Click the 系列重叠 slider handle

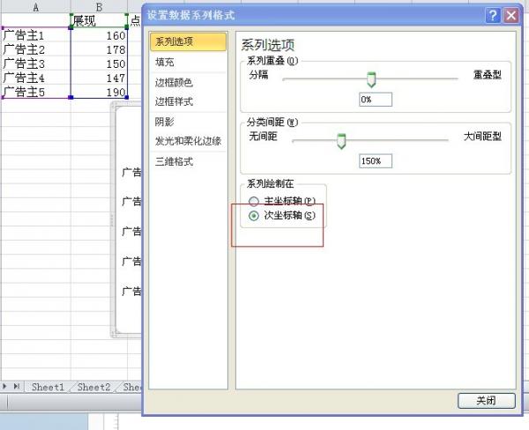(371, 79)
